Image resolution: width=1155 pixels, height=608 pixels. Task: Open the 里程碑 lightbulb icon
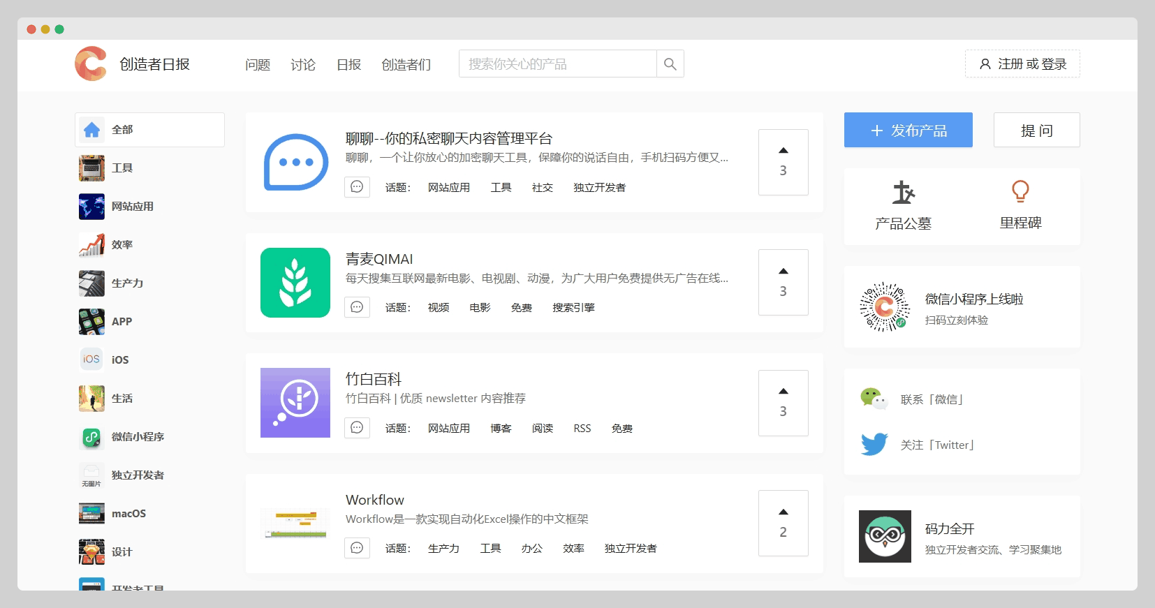tap(1020, 191)
